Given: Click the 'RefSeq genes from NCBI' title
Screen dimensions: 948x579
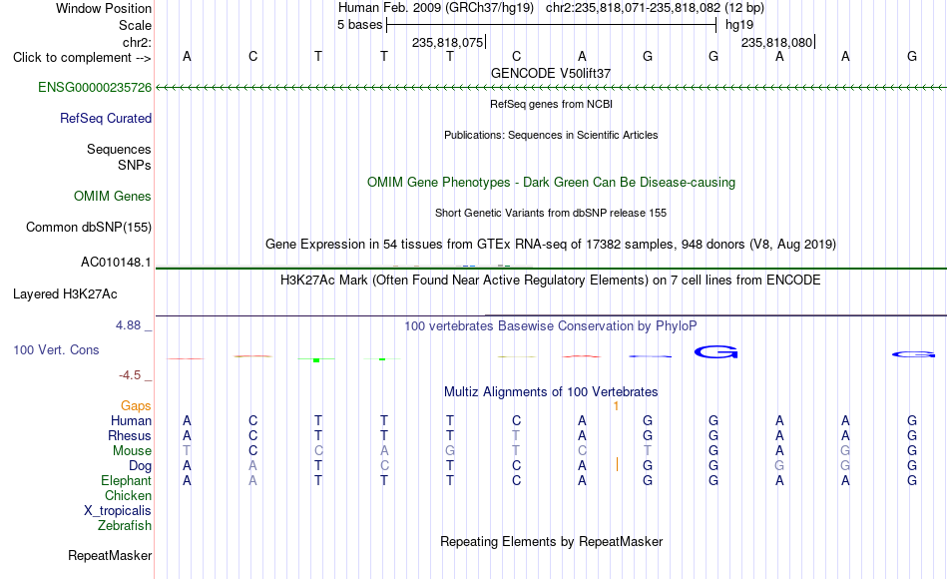Looking at the screenshot, I should (551, 104).
